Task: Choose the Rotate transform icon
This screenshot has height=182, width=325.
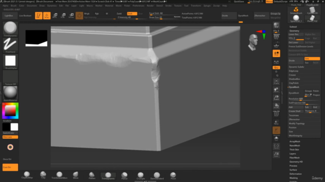Action: tap(71, 16)
